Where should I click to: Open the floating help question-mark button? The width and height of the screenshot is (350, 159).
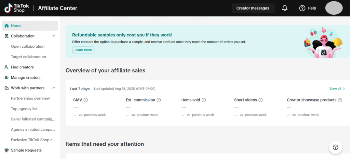pyautogui.click(x=335, y=147)
